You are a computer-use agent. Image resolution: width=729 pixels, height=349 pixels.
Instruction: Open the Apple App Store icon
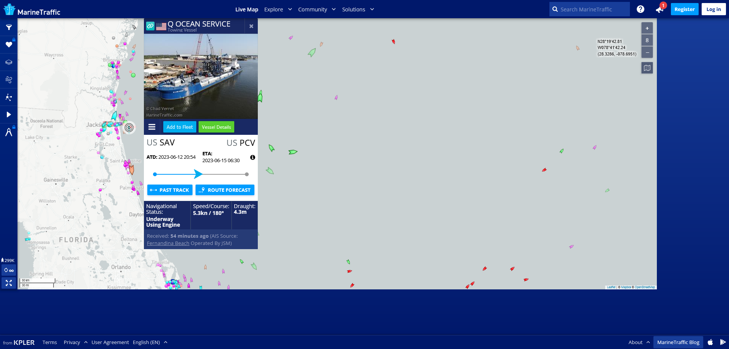pos(710,342)
